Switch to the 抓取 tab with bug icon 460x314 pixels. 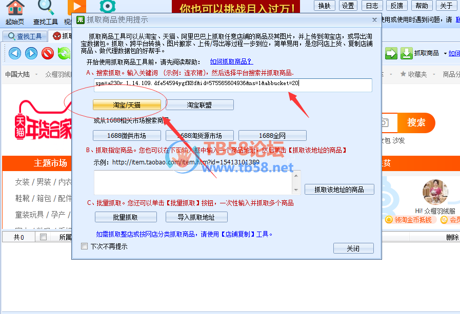click(61, 36)
